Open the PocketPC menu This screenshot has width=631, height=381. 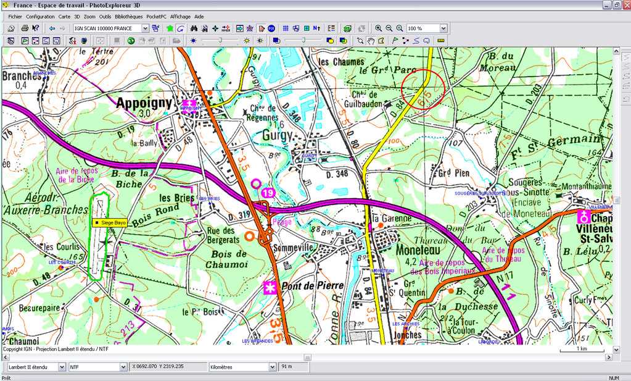pyautogui.click(x=156, y=17)
